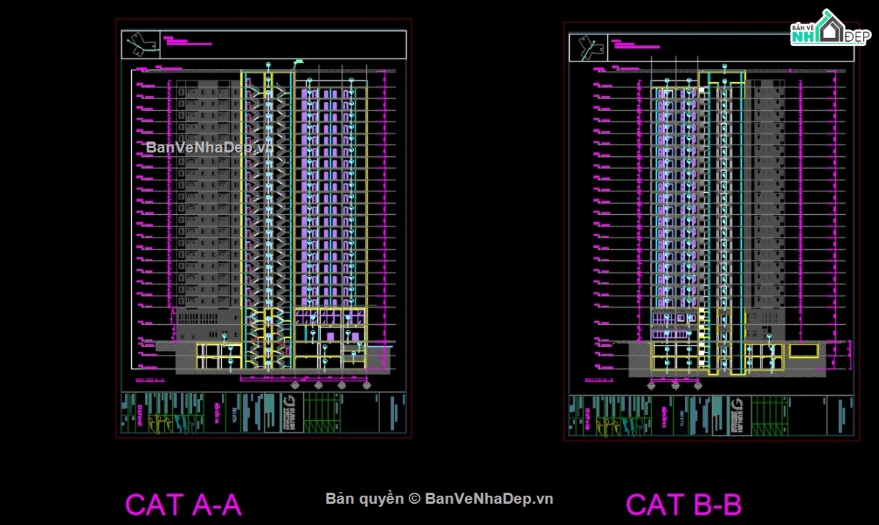879x525 pixels.
Task: Select the key plan symbol on CAT A-A sheet
Action: click(x=142, y=44)
